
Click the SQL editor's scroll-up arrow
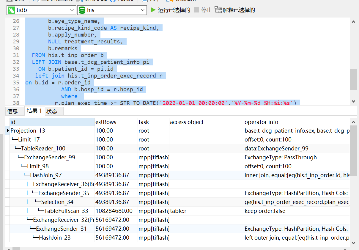pyautogui.click(x=353, y=22)
